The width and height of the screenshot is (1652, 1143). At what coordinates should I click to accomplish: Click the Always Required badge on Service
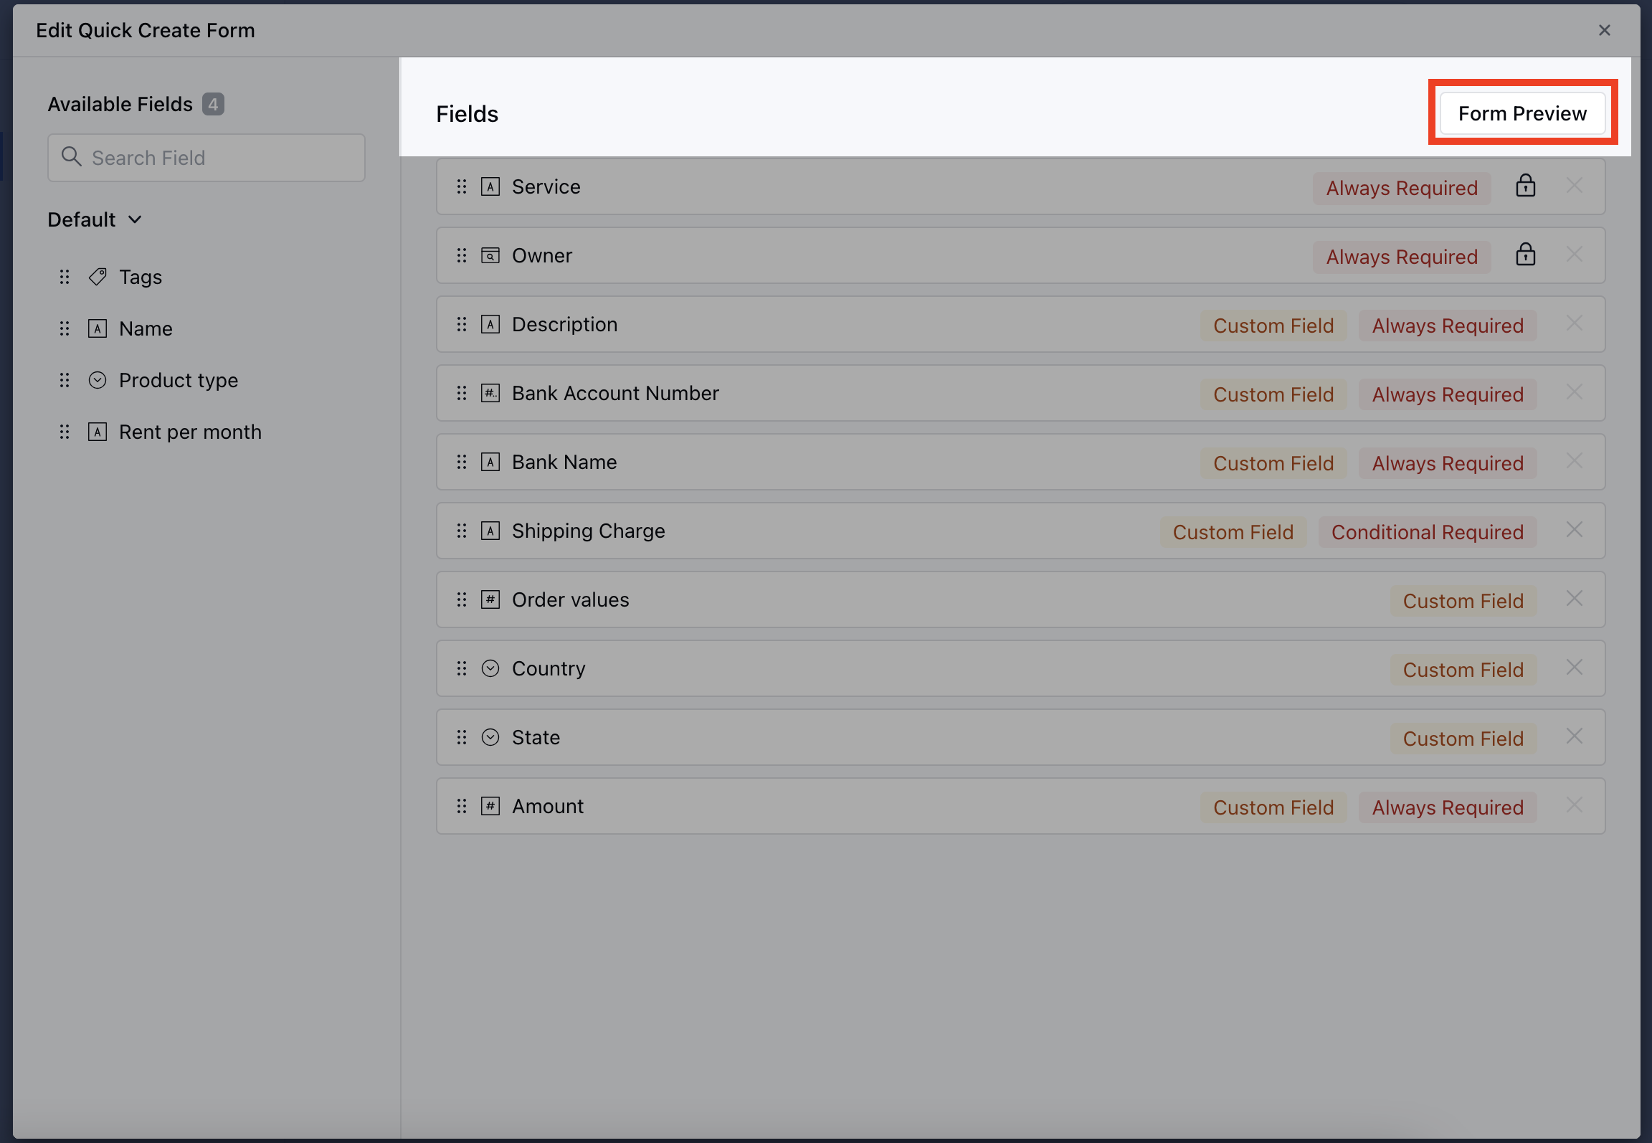(1402, 188)
